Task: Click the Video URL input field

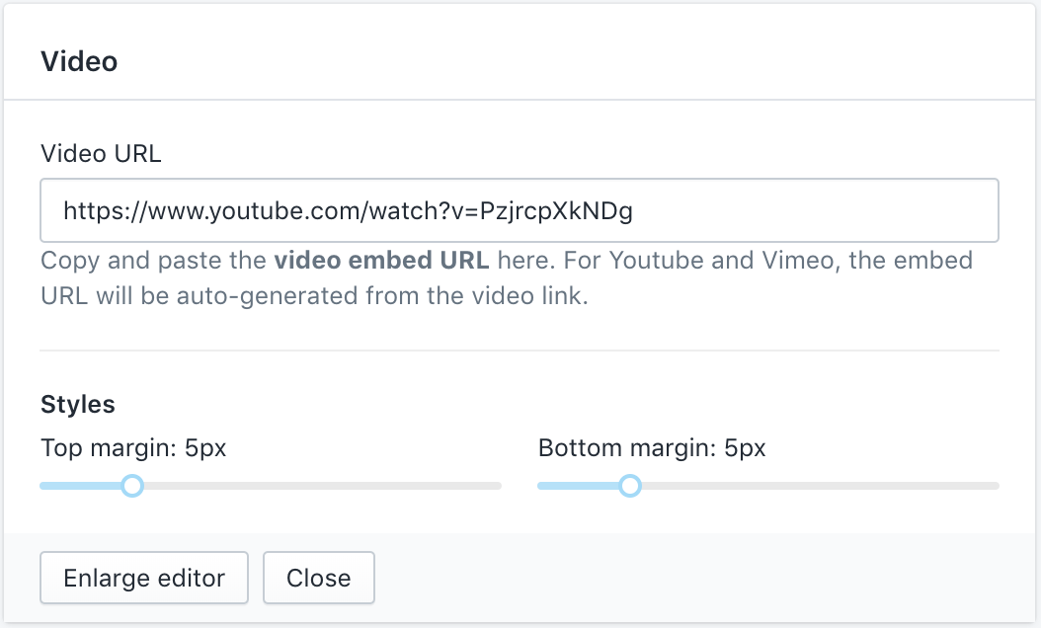Action: click(519, 210)
